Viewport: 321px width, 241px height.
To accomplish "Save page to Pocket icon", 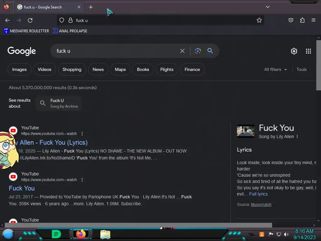I will pos(291,20).
